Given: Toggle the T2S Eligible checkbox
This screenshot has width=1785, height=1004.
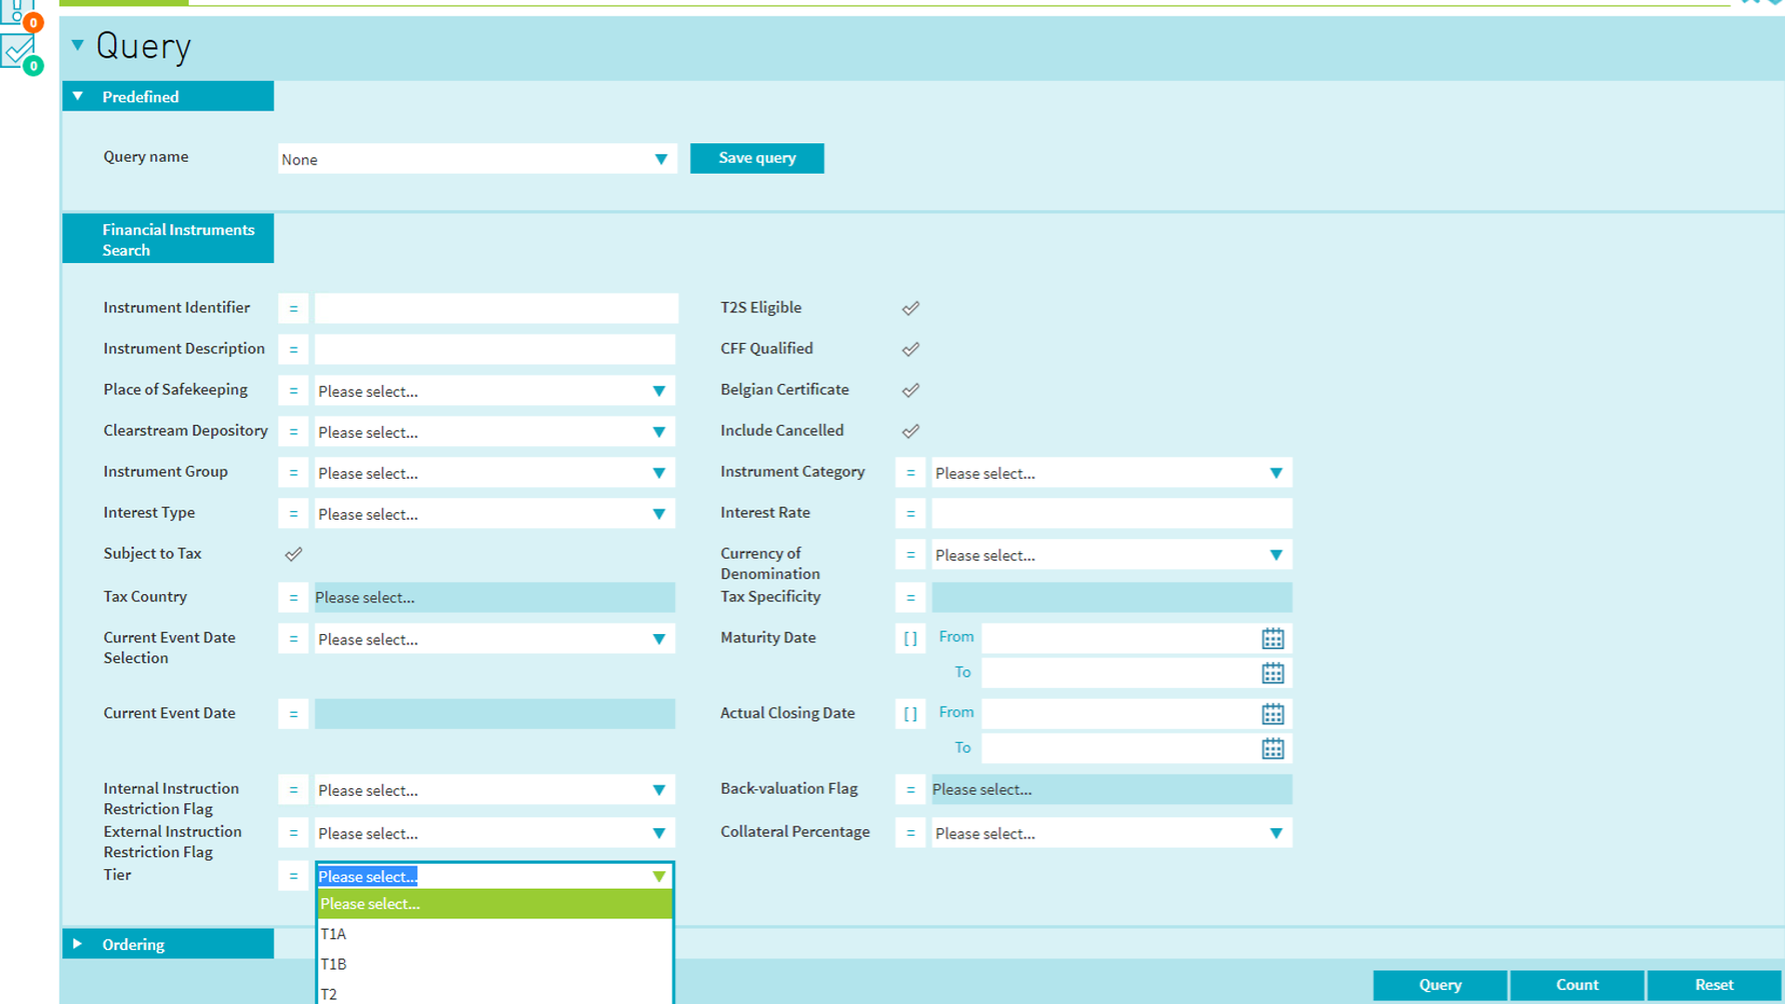Looking at the screenshot, I should pos(910,309).
